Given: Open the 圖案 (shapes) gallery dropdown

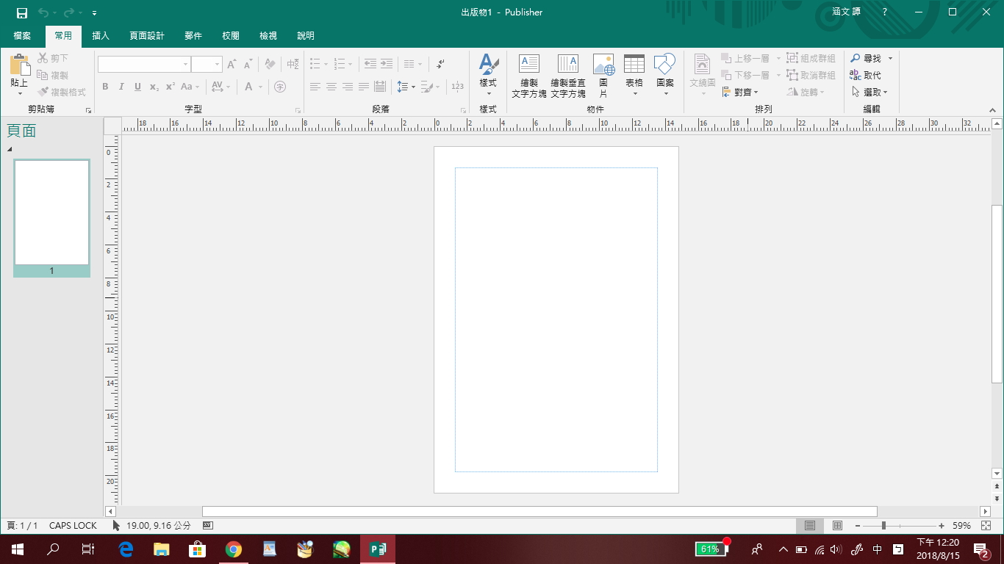Looking at the screenshot, I should [x=665, y=93].
